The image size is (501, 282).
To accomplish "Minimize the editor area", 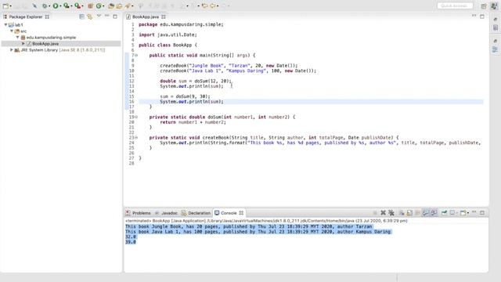I will [x=474, y=16].
